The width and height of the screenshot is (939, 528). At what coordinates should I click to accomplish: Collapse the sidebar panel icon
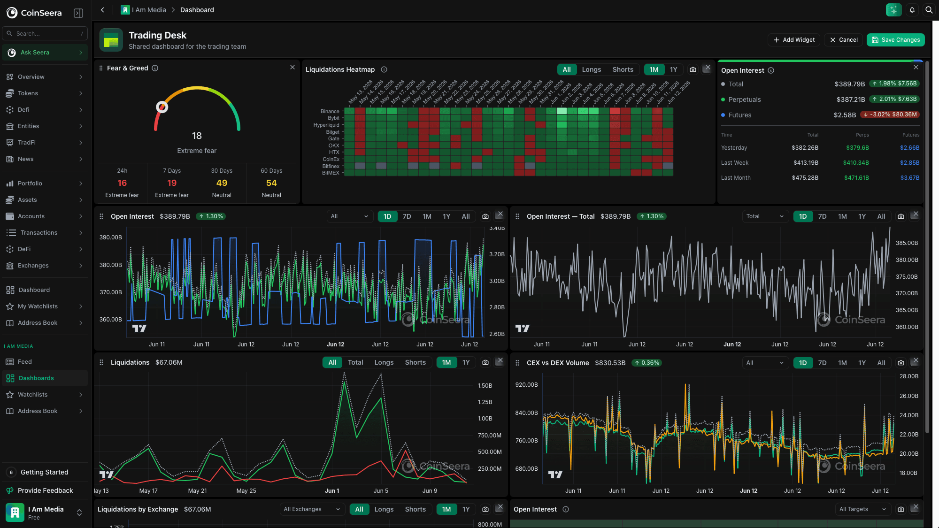point(78,13)
